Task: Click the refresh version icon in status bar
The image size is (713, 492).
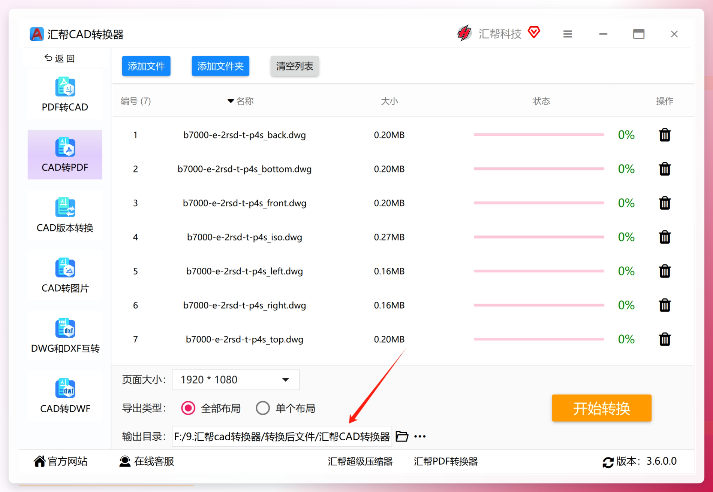Action: tap(608, 462)
